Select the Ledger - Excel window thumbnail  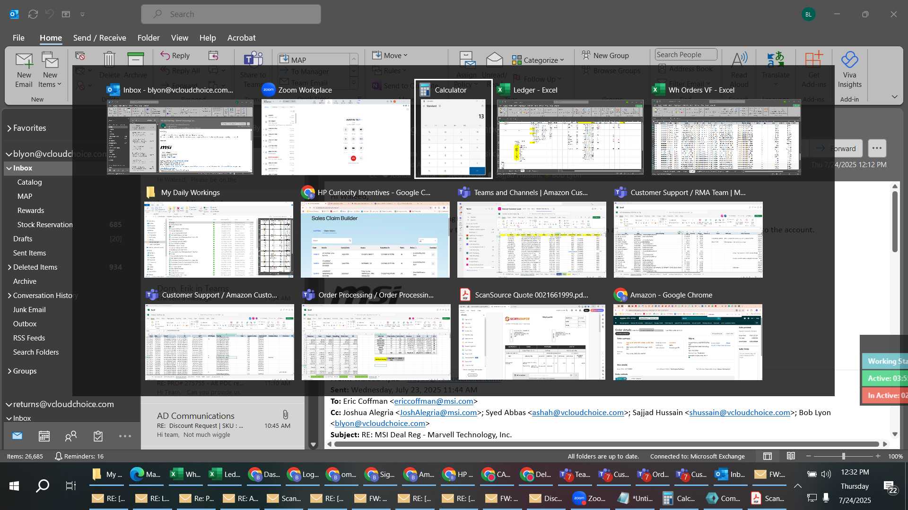tap(570, 137)
